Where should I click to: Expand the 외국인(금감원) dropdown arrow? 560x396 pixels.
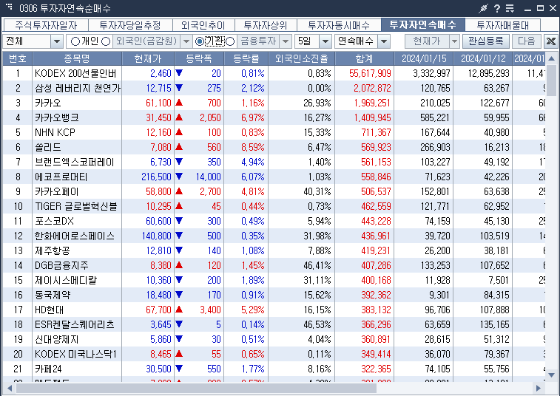click(x=186, y=41)
